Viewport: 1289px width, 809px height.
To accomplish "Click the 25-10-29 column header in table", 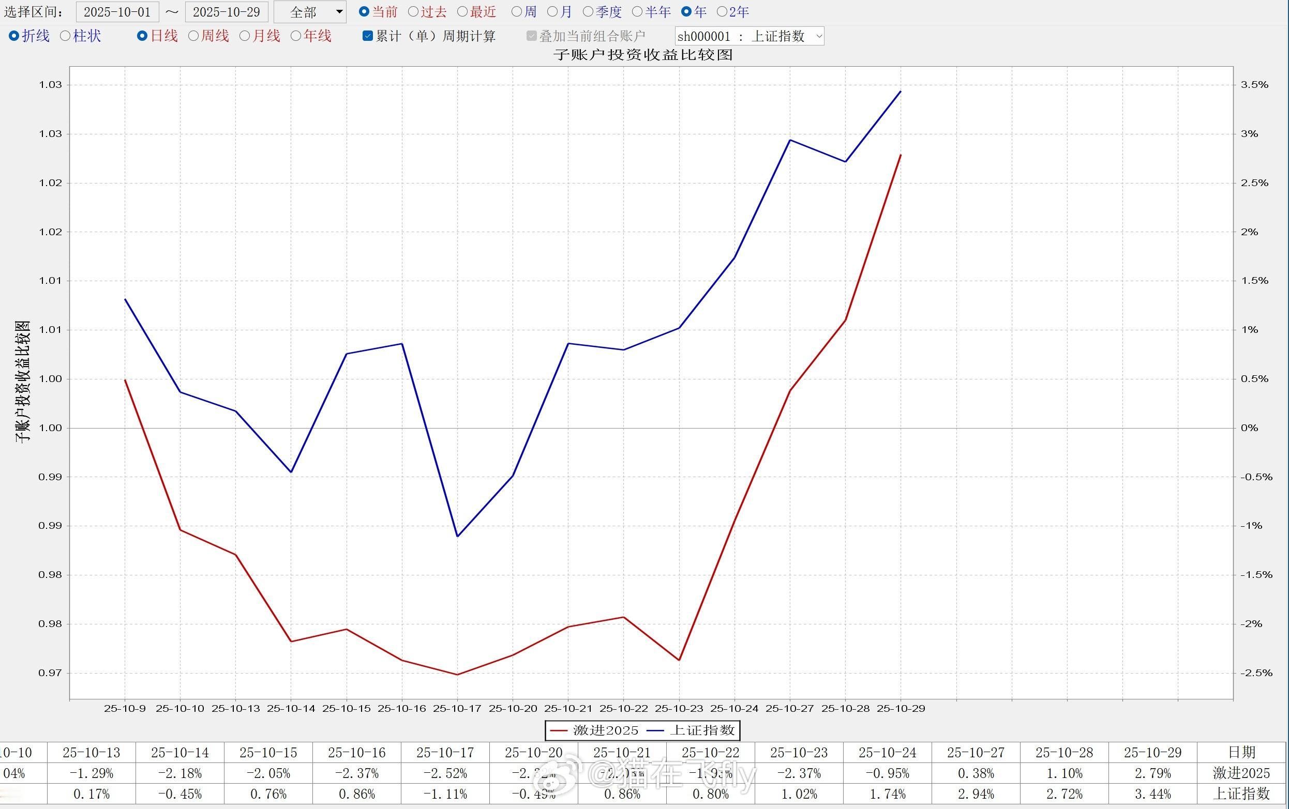I will [1152, 752].
